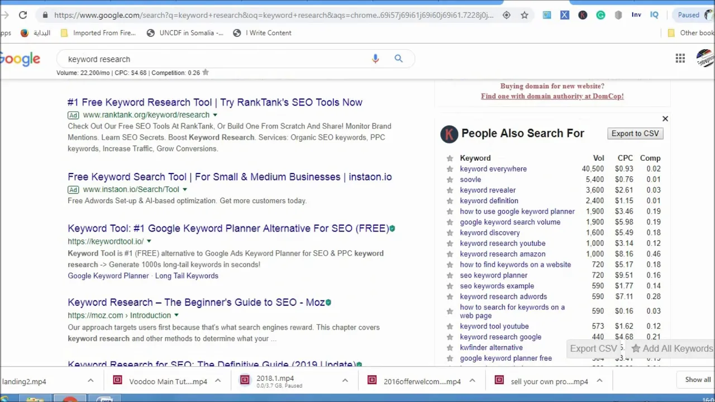Expand the instaon.io ad URL dropdown arrow
Viewport: 715px width, 402px height.
pyautogui.click(x=184, y=190)
